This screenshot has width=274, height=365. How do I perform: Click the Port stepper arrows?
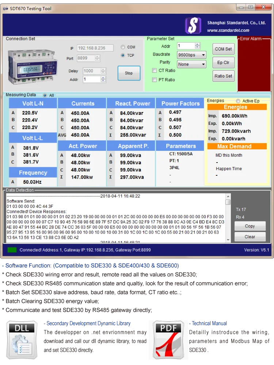pos(98,58)
